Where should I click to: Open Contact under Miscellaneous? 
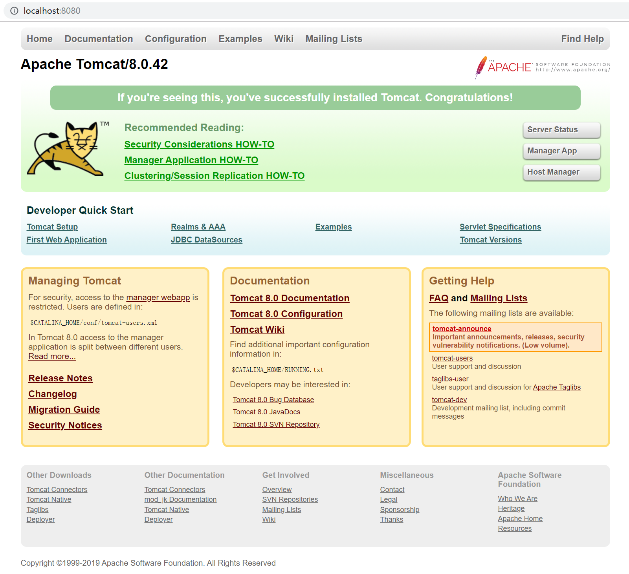tap(392, 490)
